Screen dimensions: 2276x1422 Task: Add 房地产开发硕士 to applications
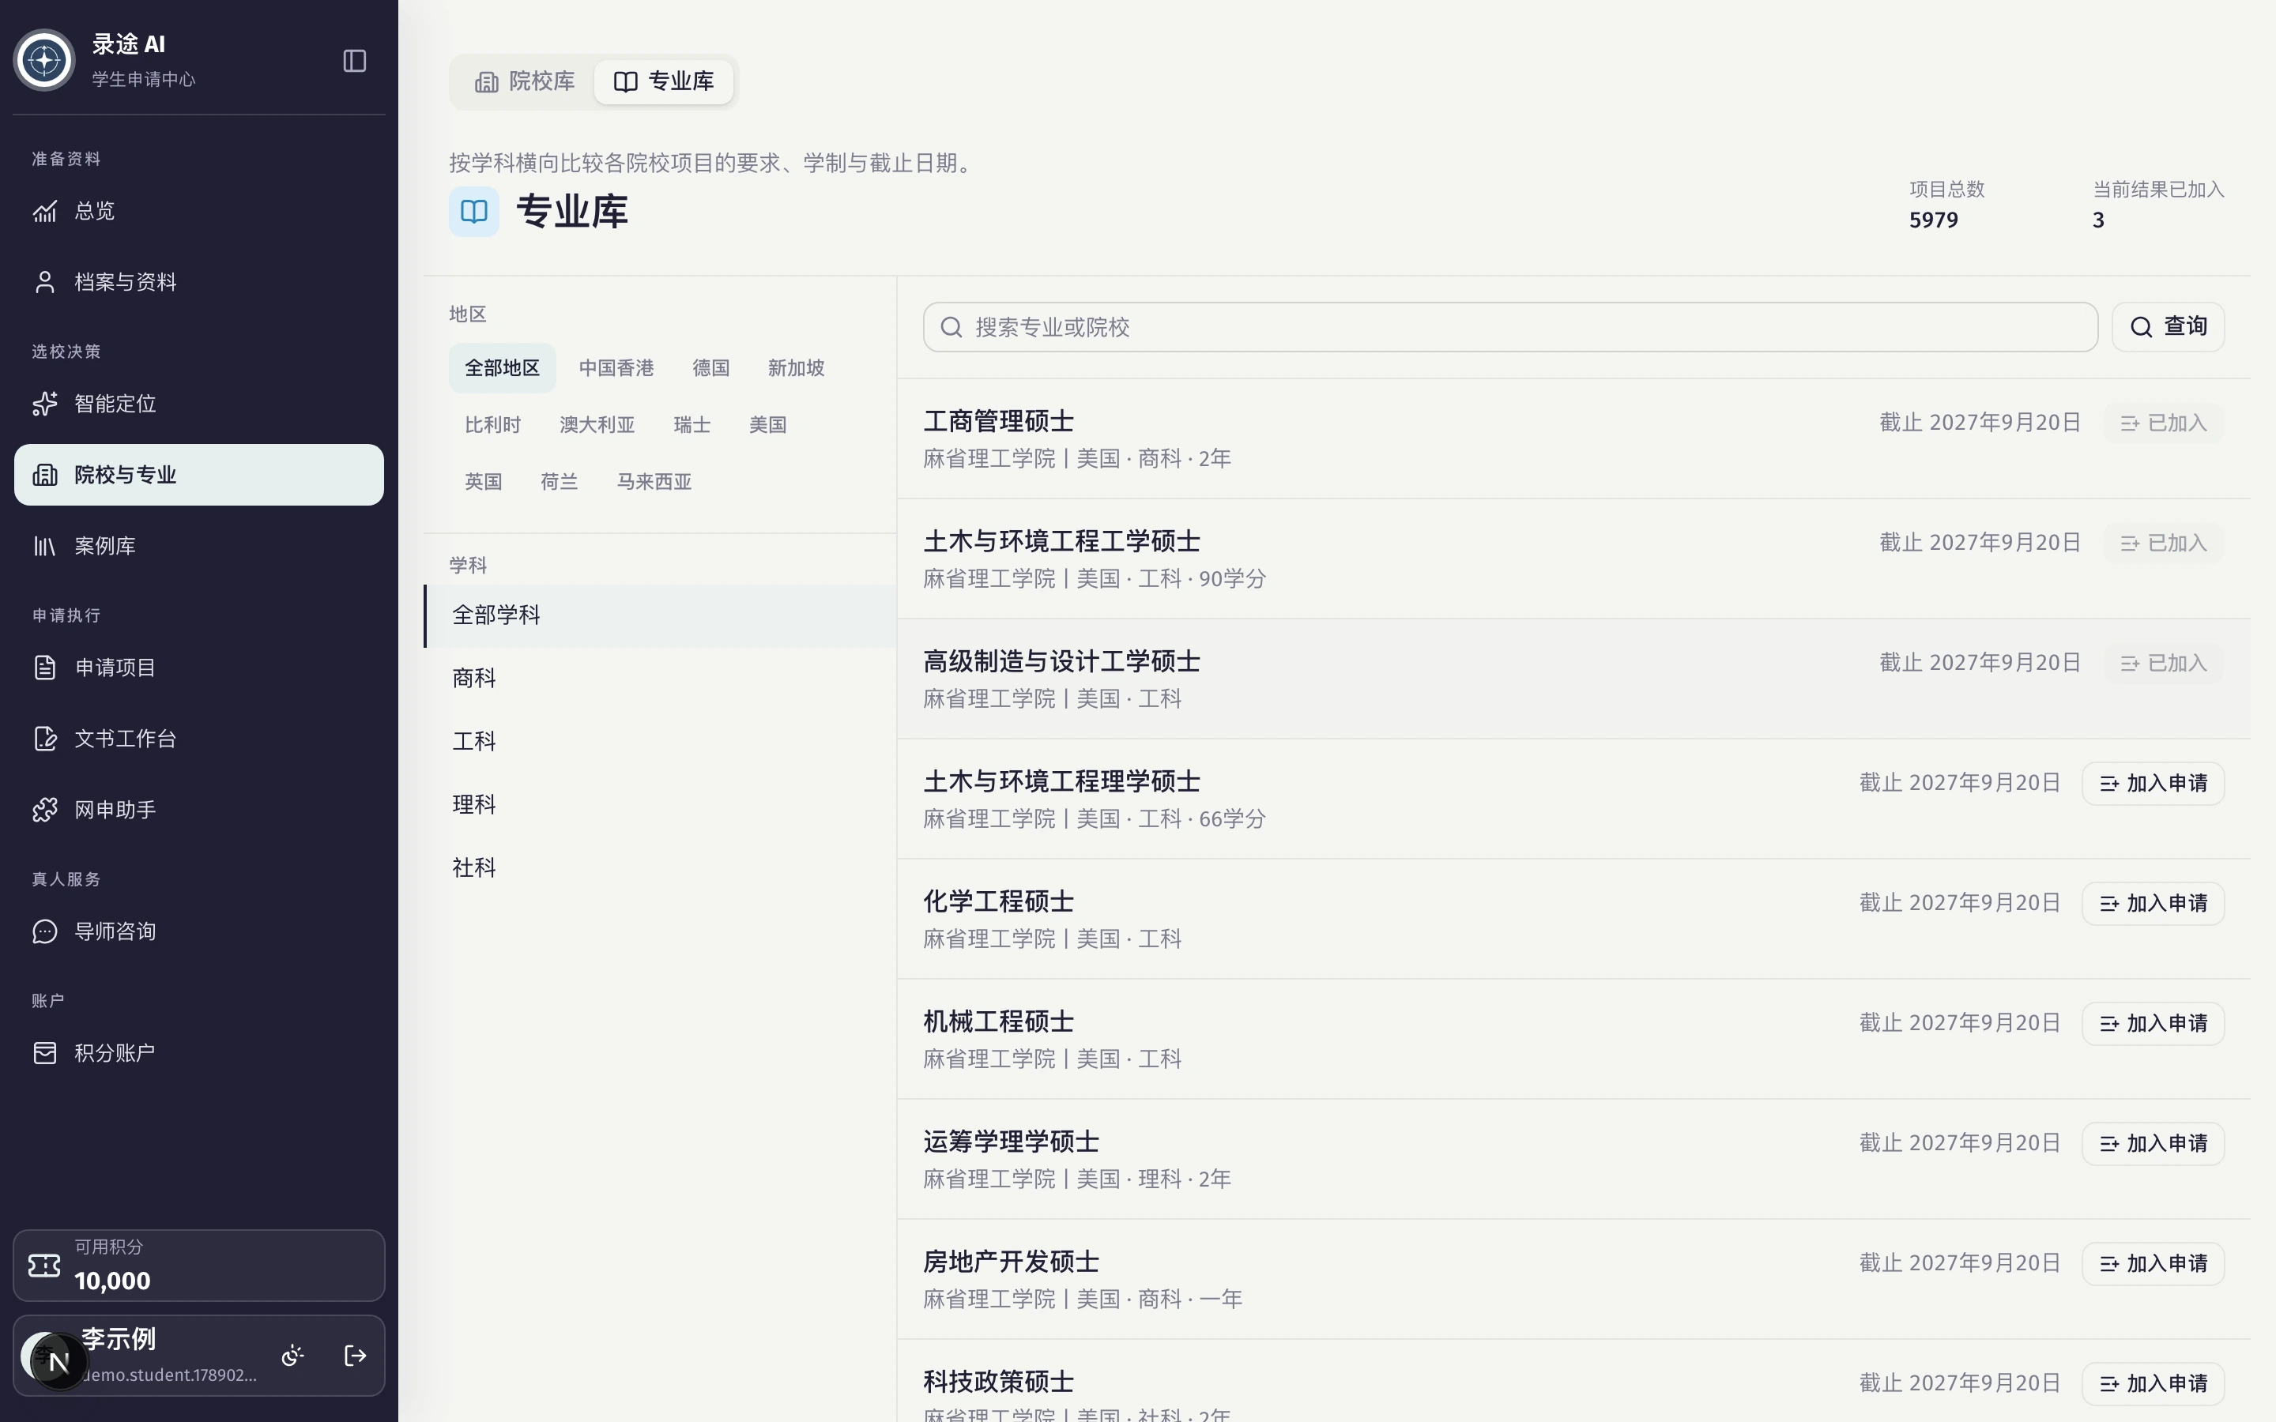tap(2153, 1264)
